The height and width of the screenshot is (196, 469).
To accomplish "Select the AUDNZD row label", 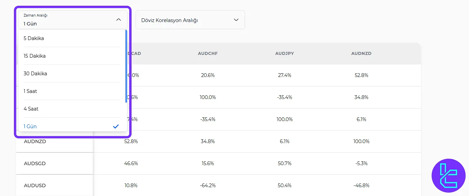I will coord(35,141).
